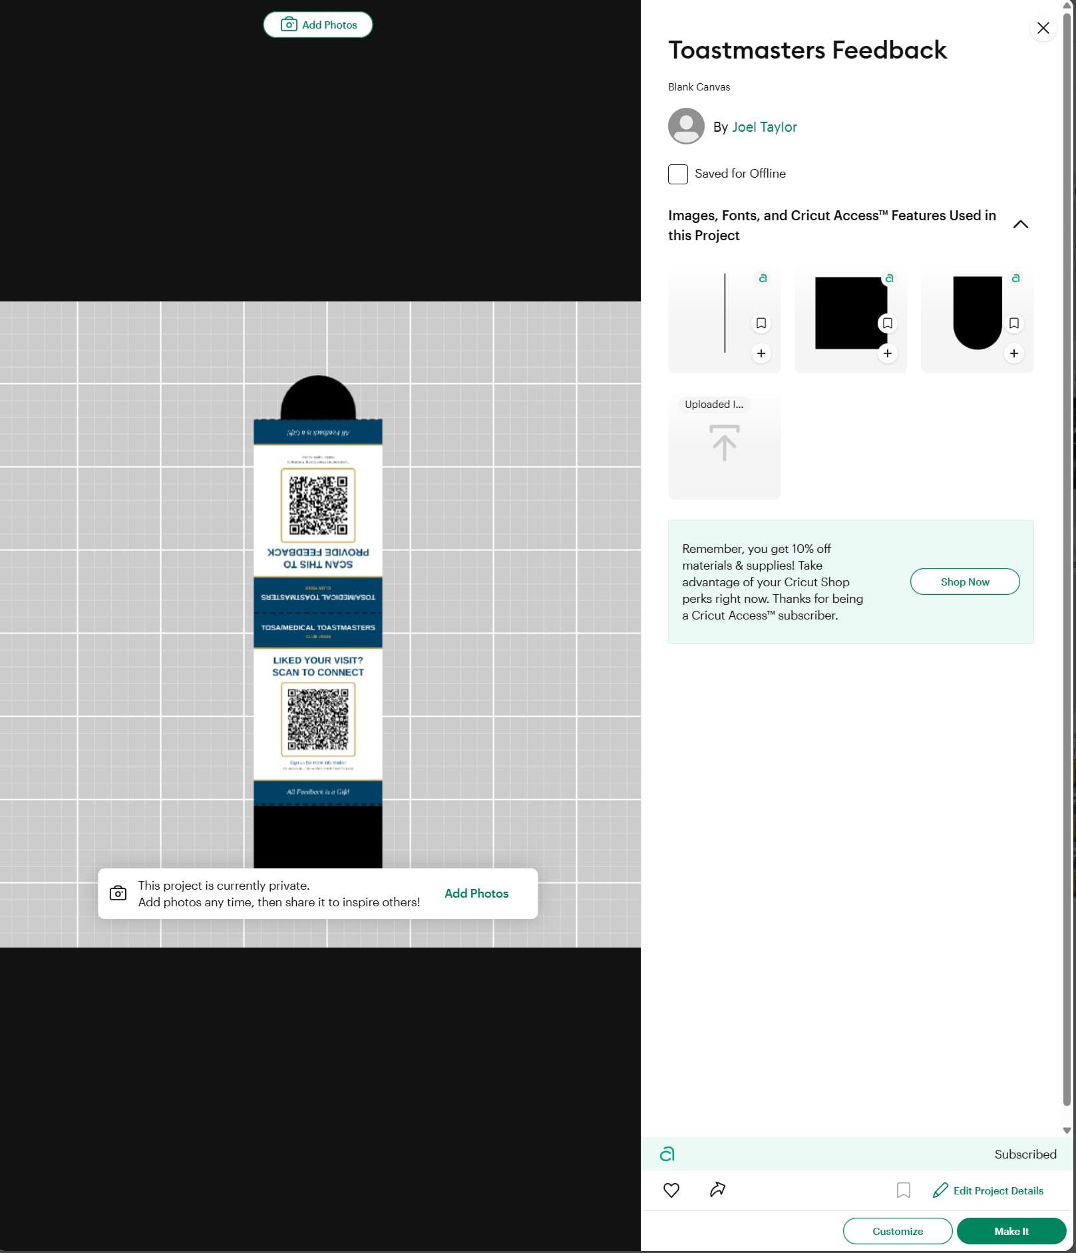Bookmark the vertical line image
Image resolution: width=1076 pixels, height=1253 pixels.
[x=761, y=323]
